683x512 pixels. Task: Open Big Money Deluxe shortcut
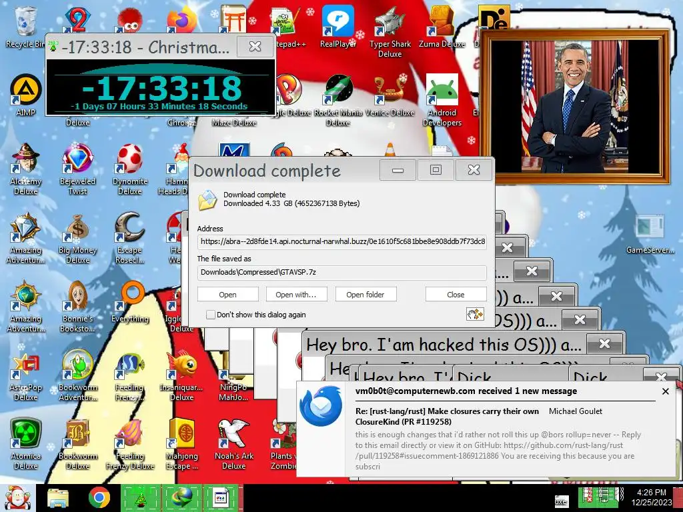pyautogui.click(x=77, y=238)
